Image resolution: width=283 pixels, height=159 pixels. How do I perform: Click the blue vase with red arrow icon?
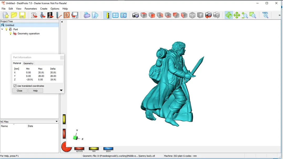42,15
